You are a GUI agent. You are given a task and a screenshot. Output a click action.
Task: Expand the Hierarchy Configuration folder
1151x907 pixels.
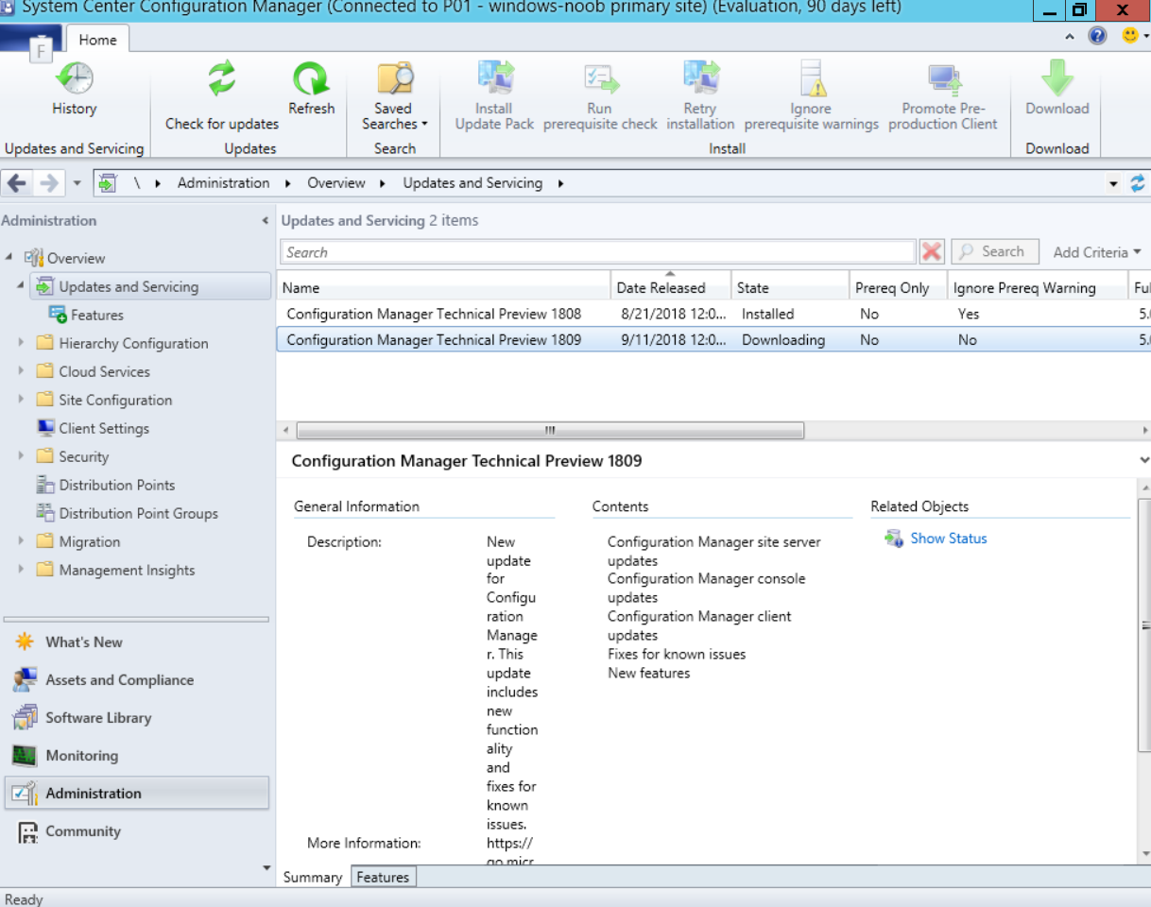22,343
